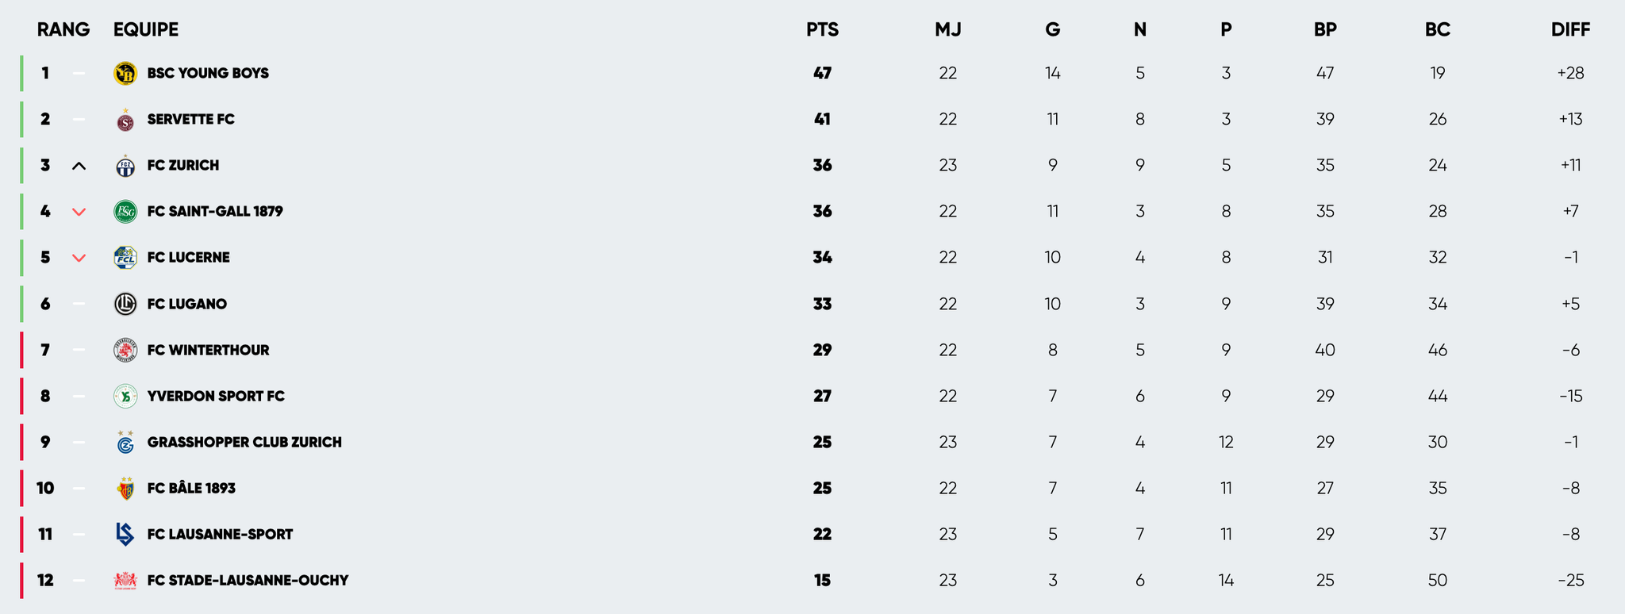The width and height of the screenshot is (1625, 614).
Task: Click the FC Lausanne-Sport logo
Action: point(125,534)
